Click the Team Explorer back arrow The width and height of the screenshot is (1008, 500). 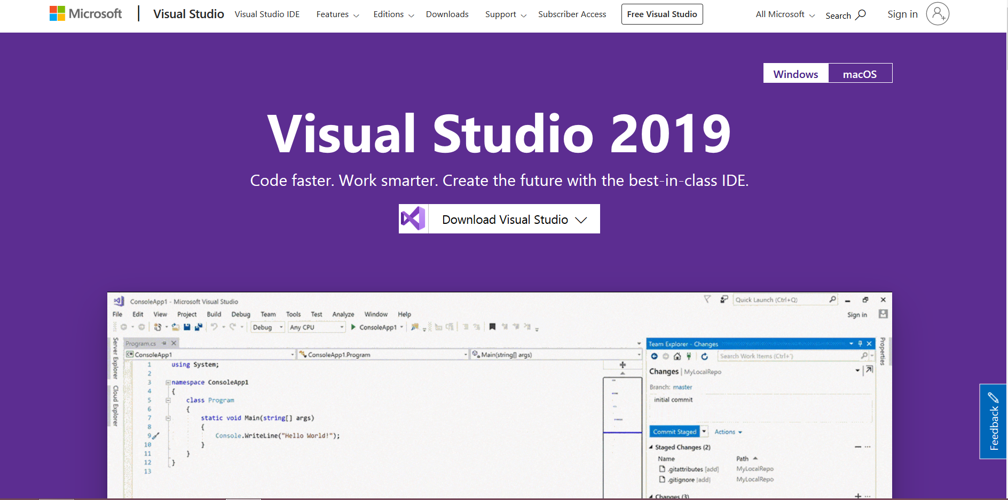655,356
